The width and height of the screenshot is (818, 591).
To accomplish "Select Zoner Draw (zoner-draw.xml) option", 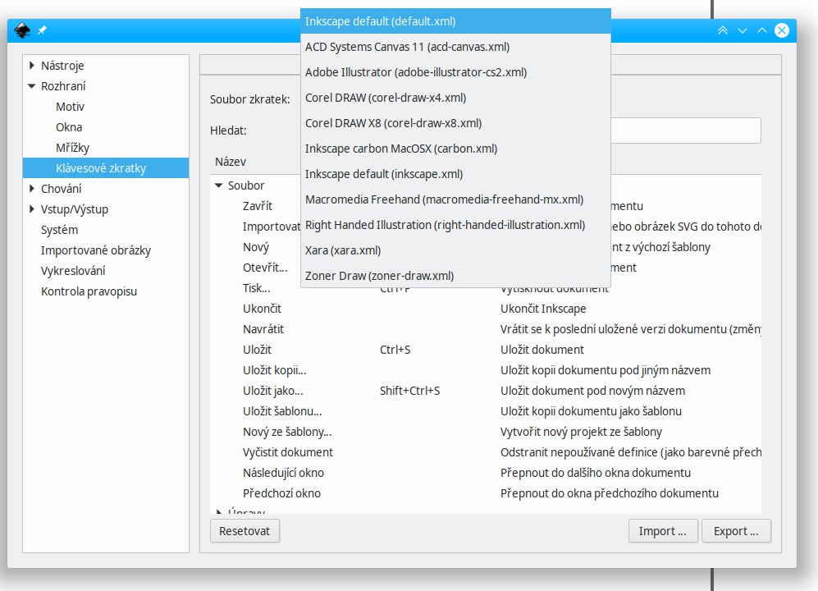I will click(379, 276).
